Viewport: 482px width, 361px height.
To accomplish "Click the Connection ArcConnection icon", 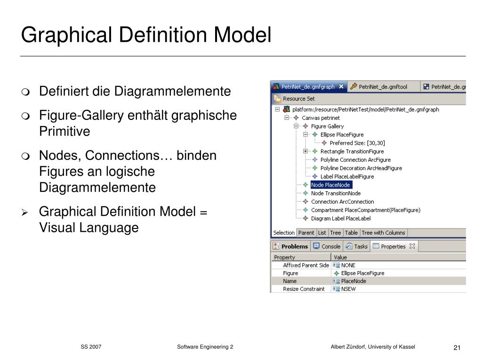I will coord(305,201).
